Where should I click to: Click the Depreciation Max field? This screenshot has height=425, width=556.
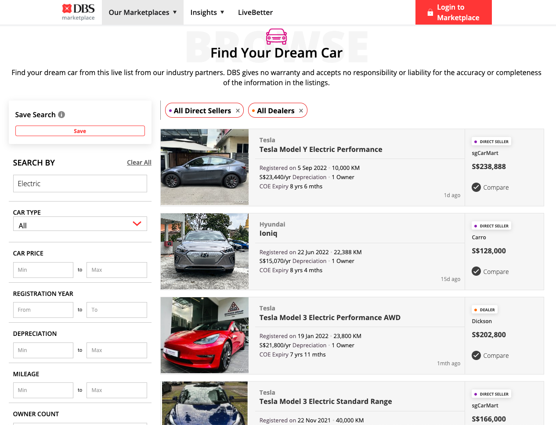[x=117, y=350]
